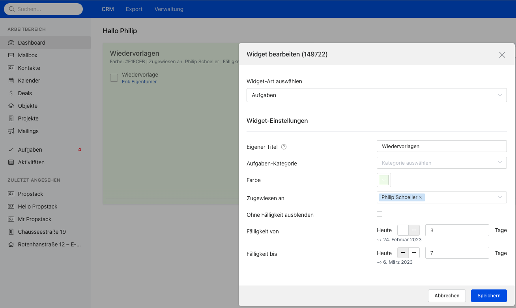
Task: Click Wiedervorlage task title
Action: tap(140, 75)
